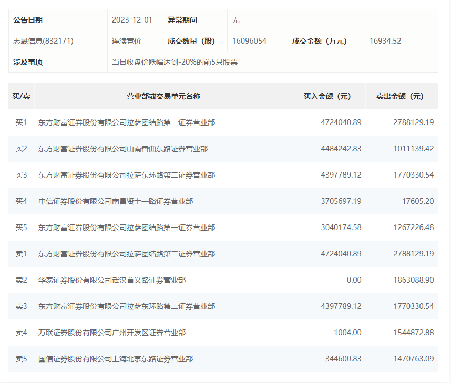Select 买3 buy amount 4397789.12
Screen dimensions: 451x383
pos(341,175)
